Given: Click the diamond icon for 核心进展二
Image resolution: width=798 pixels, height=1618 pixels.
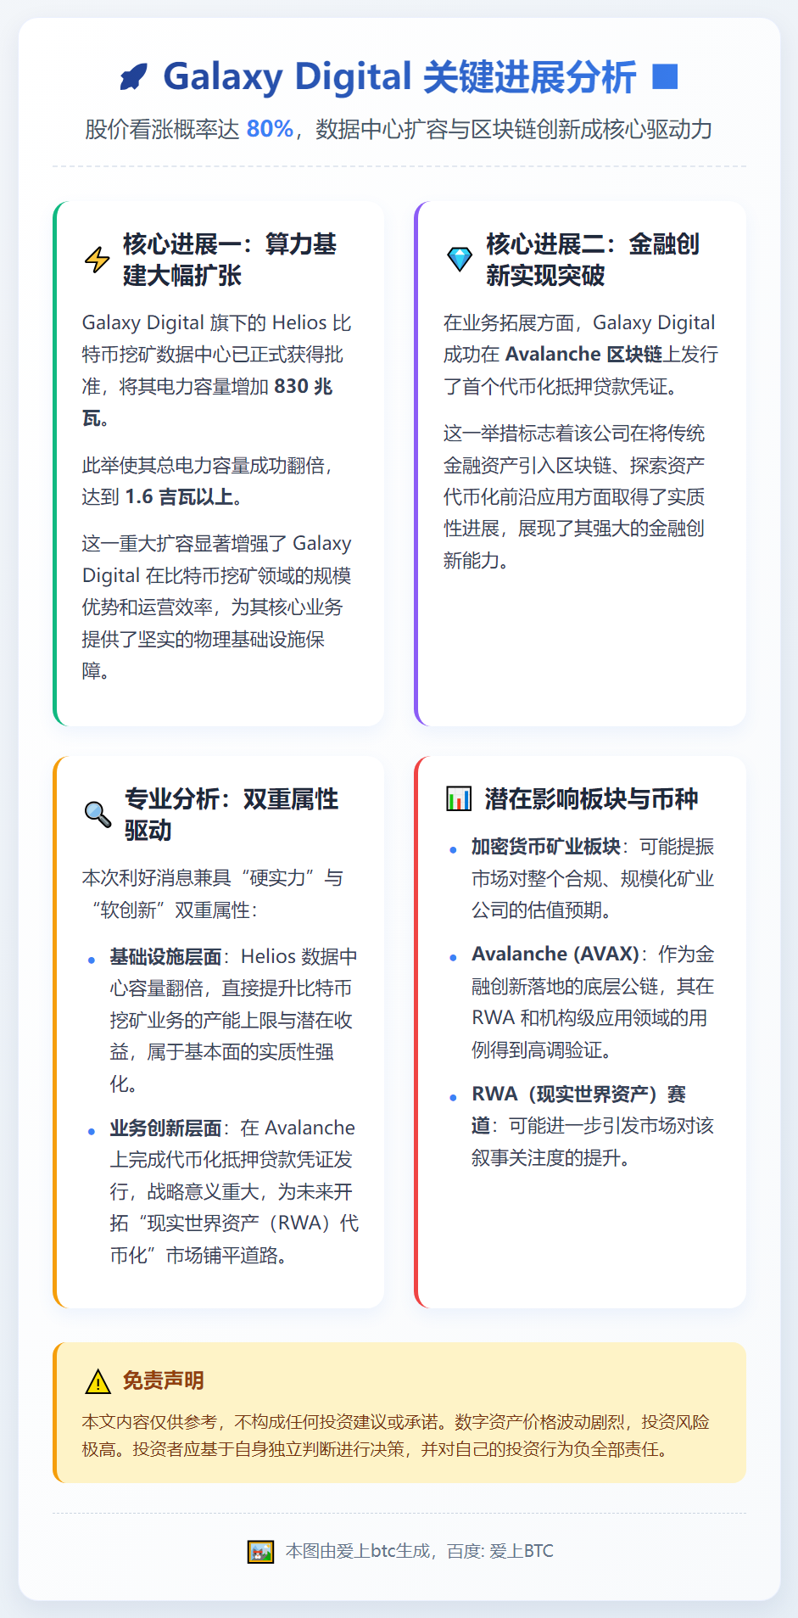Looking at the screenshot, I should coord(460,260).
